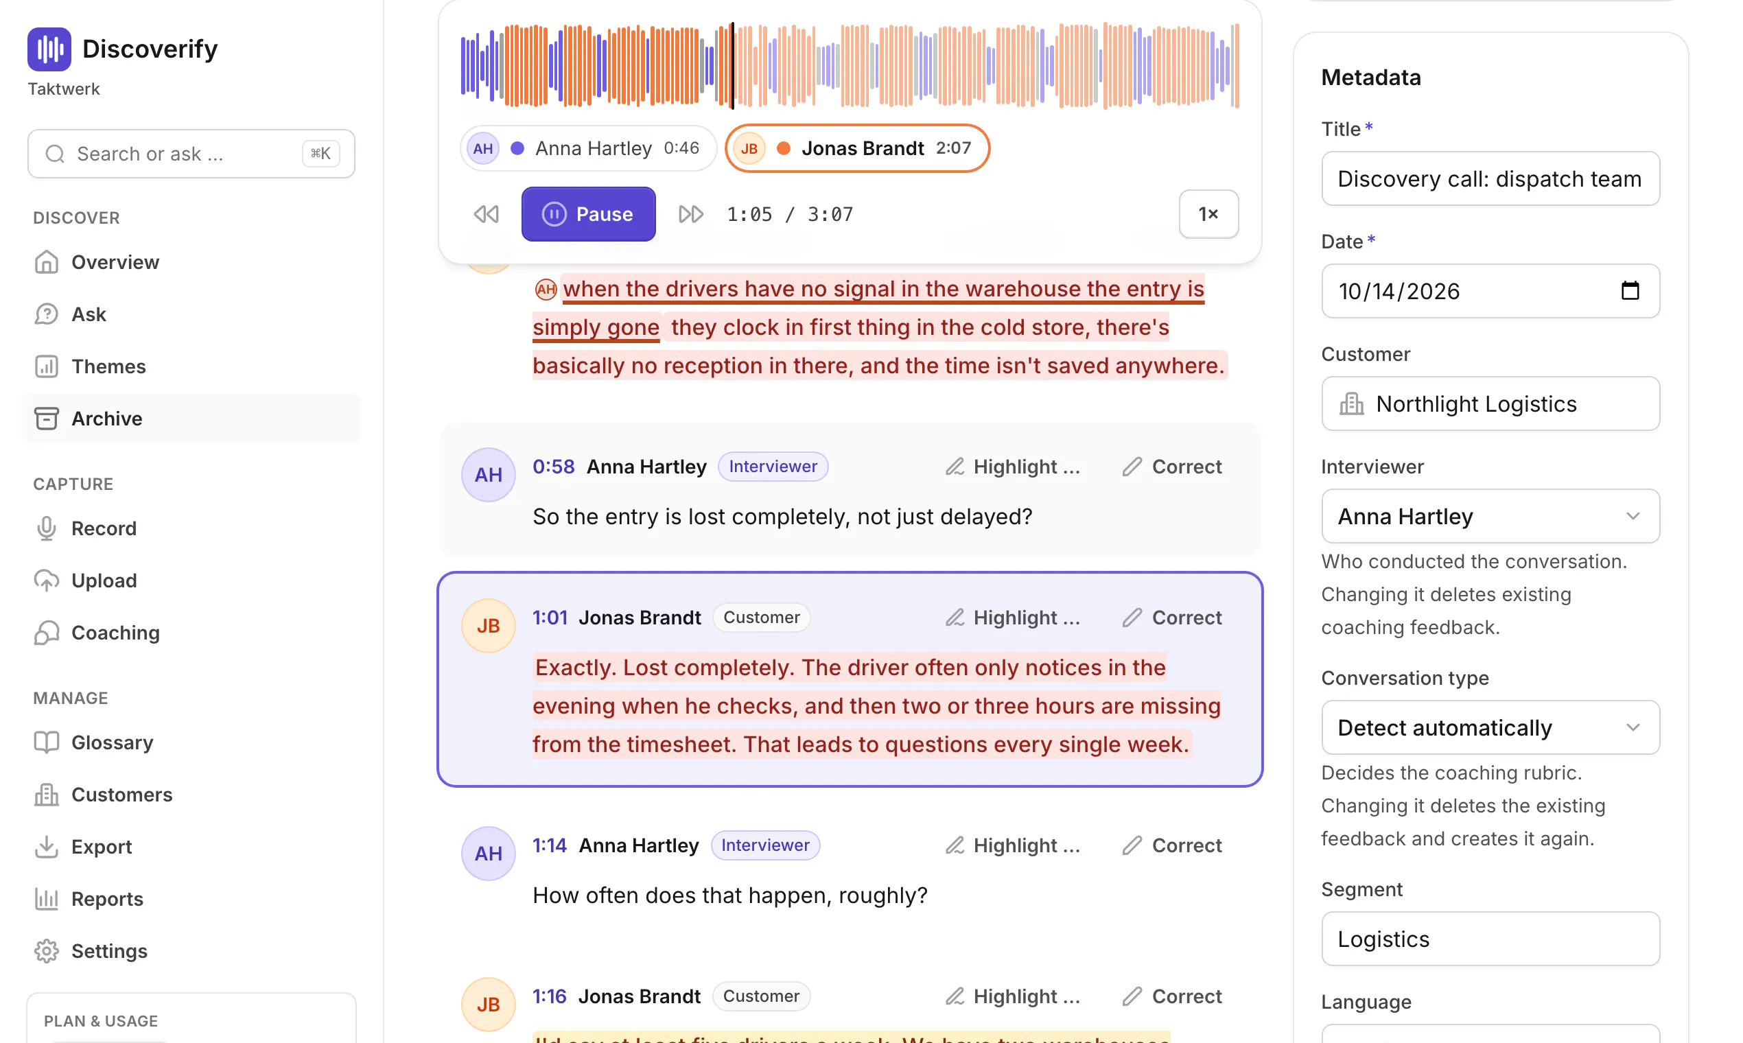Pause the audio playback
The image size is (1743, 1043).
588,213
